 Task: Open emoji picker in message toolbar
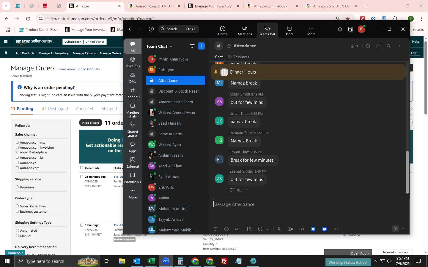tap(226, 229)
